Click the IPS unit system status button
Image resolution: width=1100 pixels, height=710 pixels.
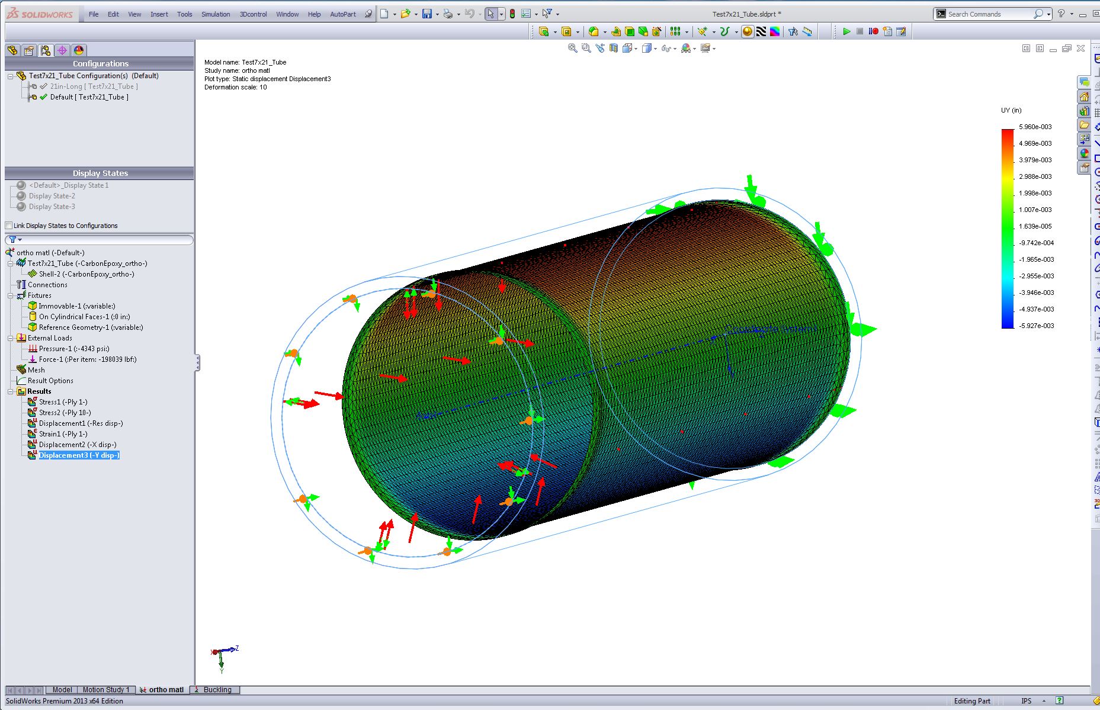pyautogui.click(x=1027, y=701)
